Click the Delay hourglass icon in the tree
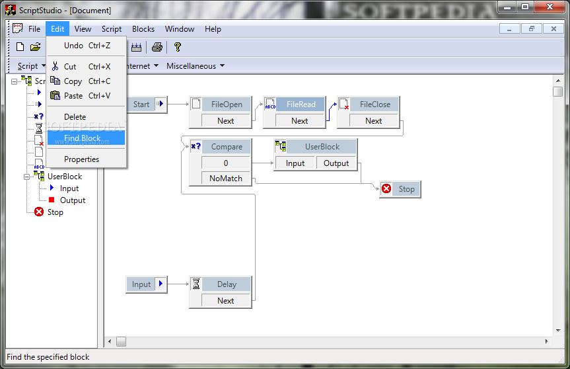This screenshot has height=369, width=570. click(39, 128)
